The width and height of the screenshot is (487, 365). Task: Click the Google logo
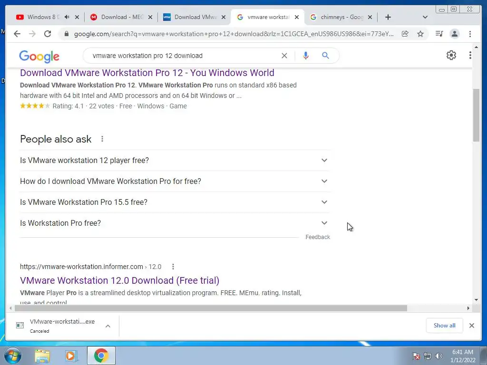(x=39, y=56)
